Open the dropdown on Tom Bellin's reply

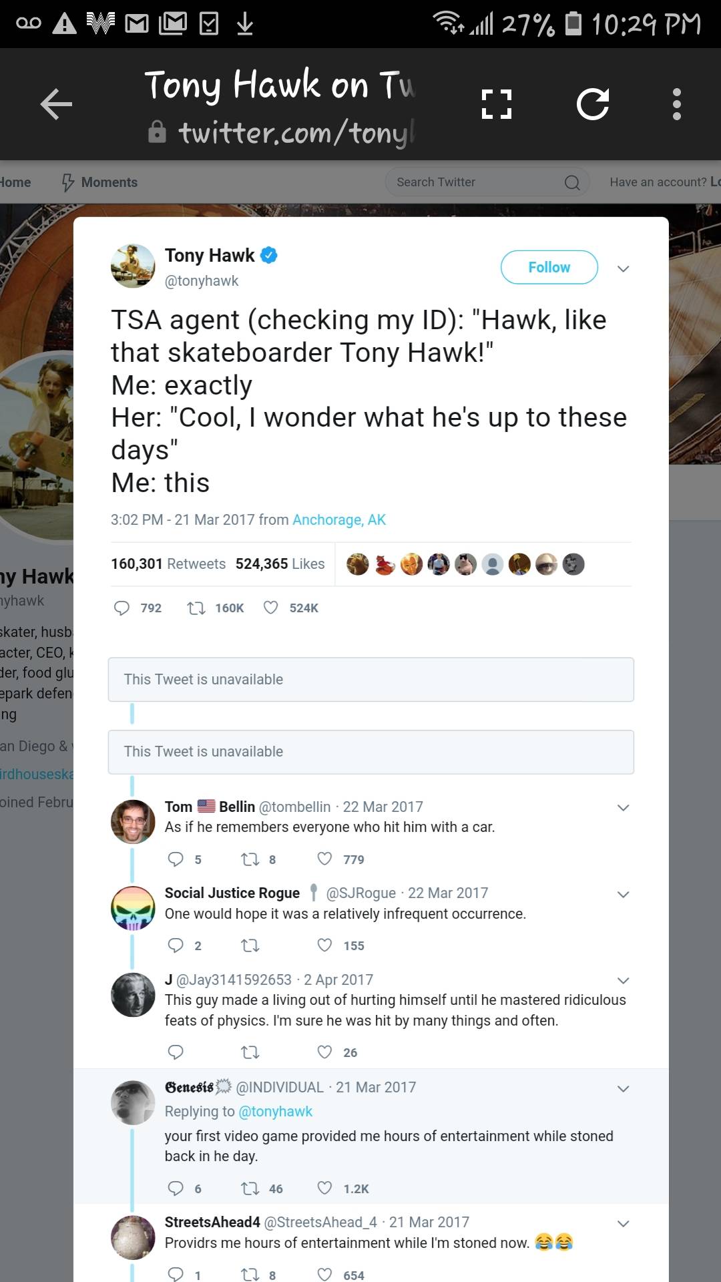pos(623,807)
